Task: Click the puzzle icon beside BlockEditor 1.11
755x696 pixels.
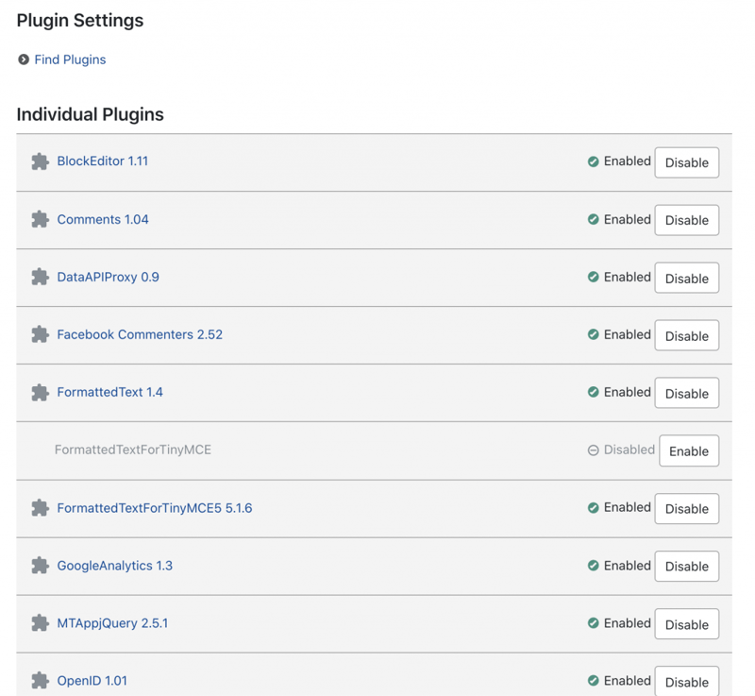Action: pos(40,161)
